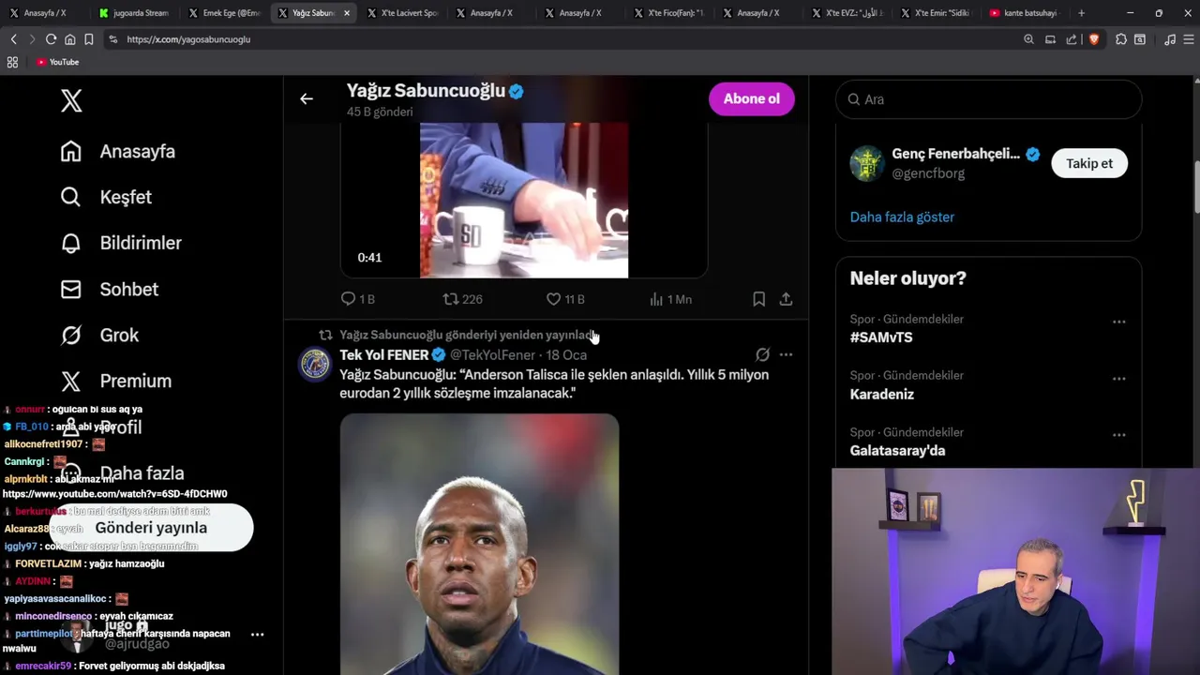This screenshot has width=1200, height=675.
Task: Like the video post showing 11 B
Action: point(564,299)
